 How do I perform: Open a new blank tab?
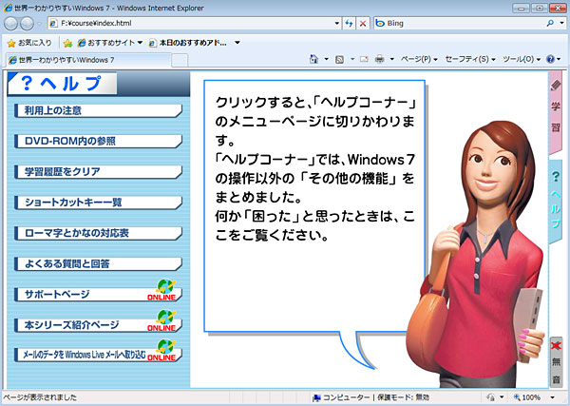click(x=180, y=61)
